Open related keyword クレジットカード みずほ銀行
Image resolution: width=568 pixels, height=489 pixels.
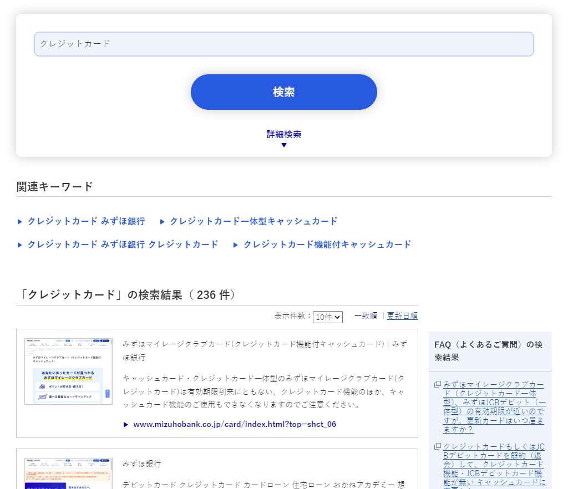pos(86,221)
